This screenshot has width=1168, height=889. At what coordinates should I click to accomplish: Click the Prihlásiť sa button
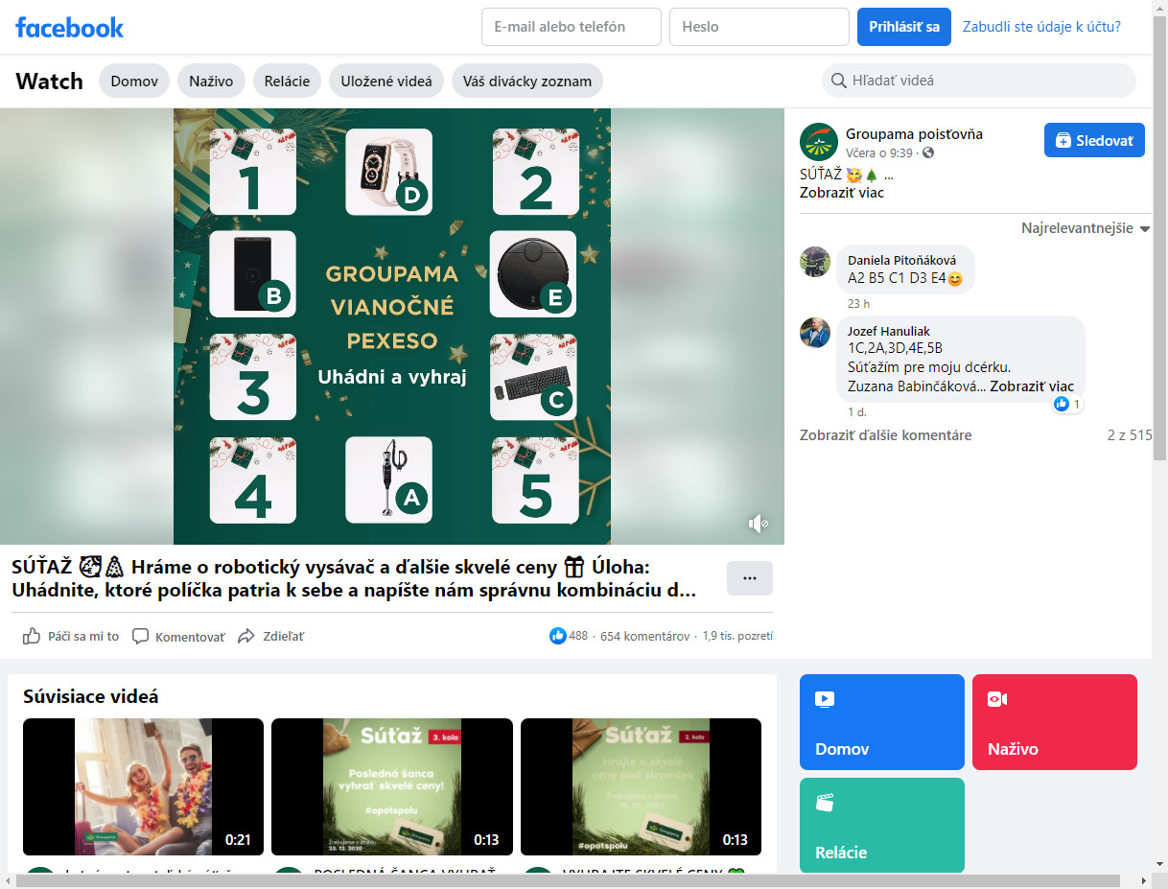(x=904, y=27)
